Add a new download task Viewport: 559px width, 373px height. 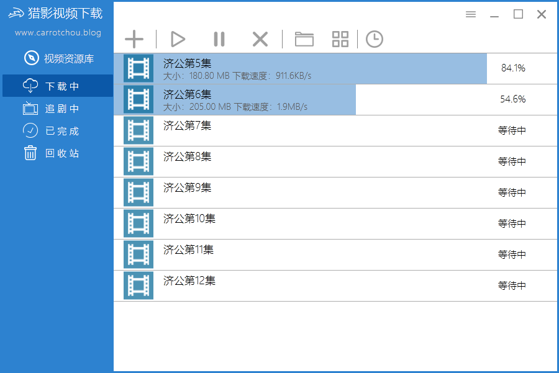click(134, 38)
